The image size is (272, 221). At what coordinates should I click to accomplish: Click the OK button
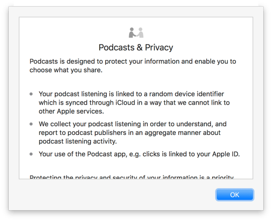tap(235, 195)
